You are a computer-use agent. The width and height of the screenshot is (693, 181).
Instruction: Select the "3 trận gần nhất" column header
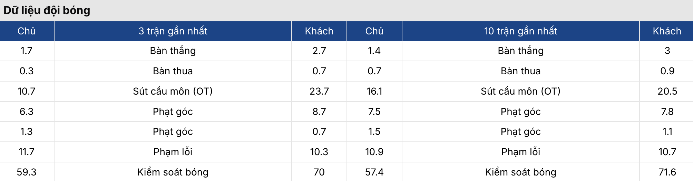click(173, 31)
